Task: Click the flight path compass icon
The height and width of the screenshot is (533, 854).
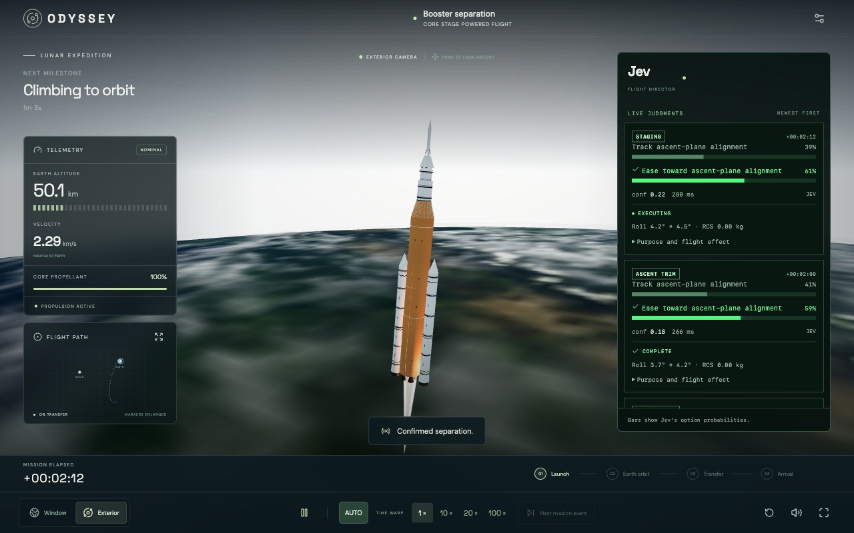Action: [x=37, y=337]
